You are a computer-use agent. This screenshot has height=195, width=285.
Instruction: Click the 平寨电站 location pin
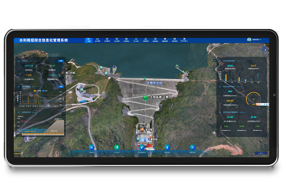tap(145, 139)
